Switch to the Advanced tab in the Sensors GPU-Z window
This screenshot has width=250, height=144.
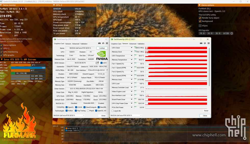point(133,44)
